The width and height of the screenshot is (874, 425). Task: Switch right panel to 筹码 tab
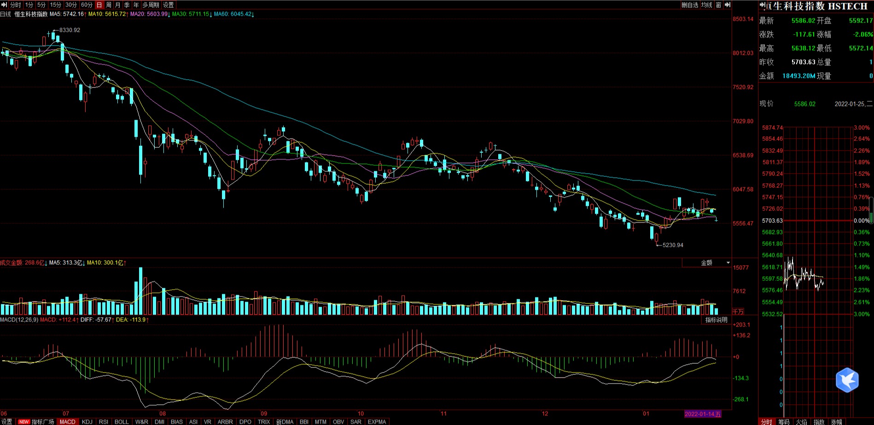[x=784, y=422]
